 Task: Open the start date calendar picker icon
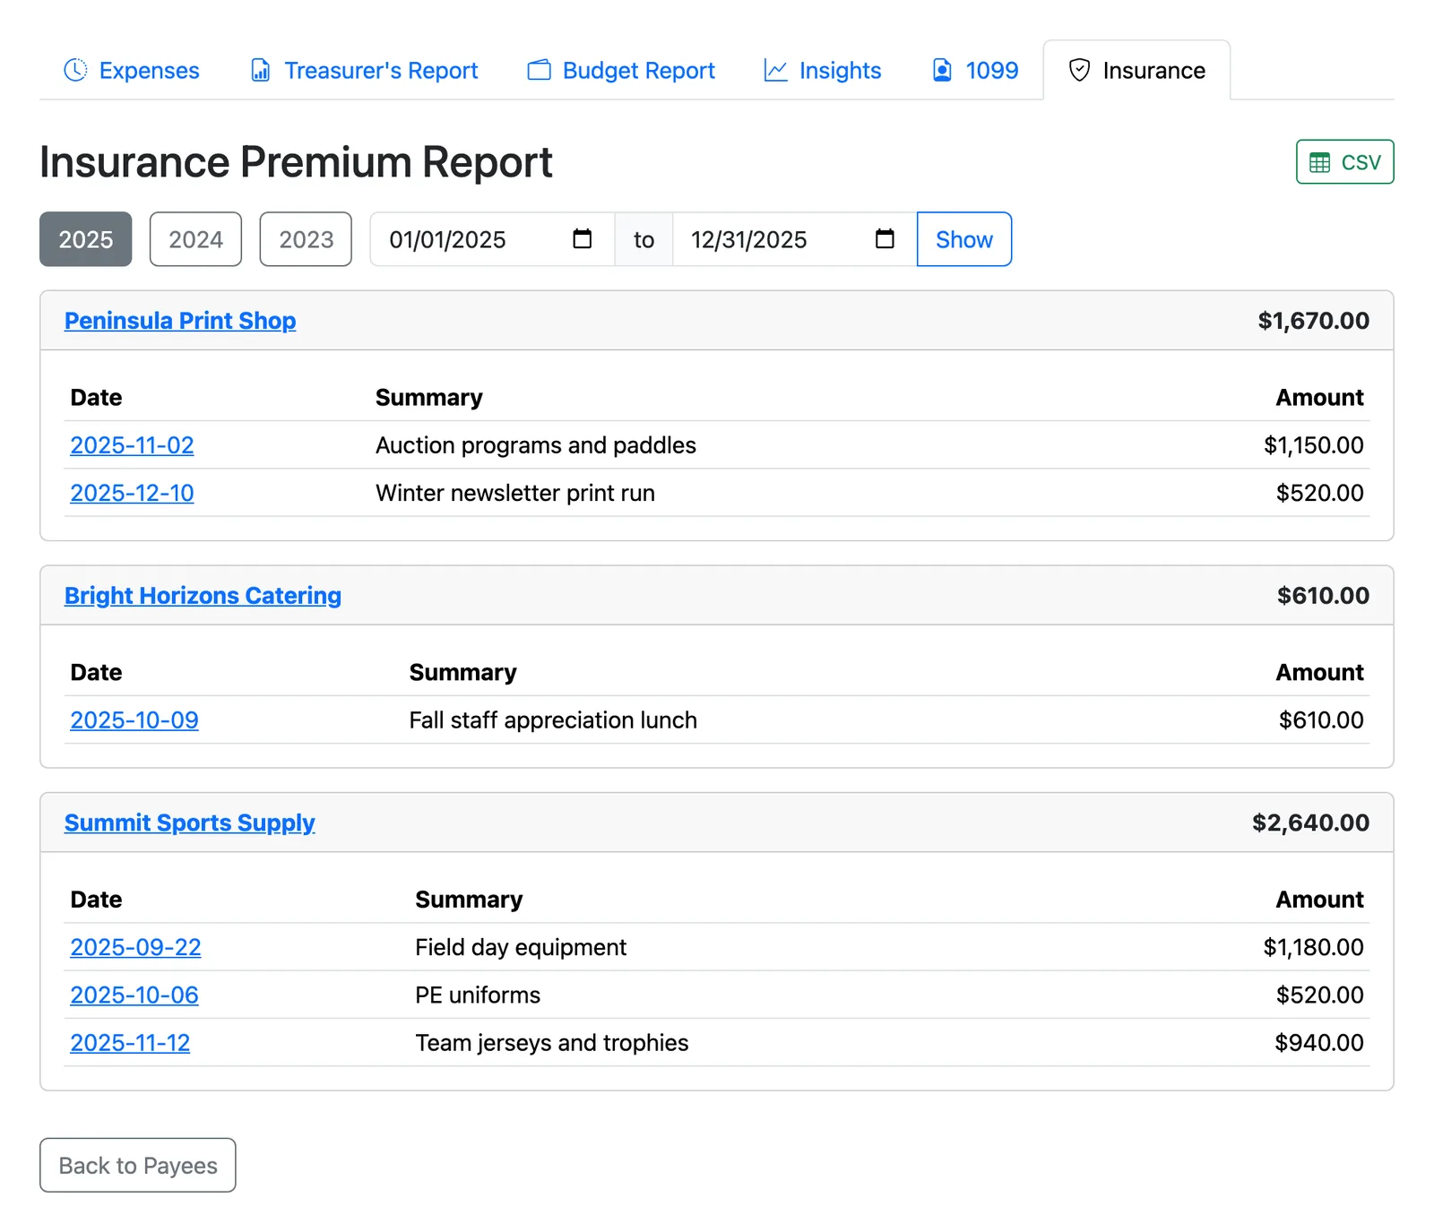tap(582, 239)
